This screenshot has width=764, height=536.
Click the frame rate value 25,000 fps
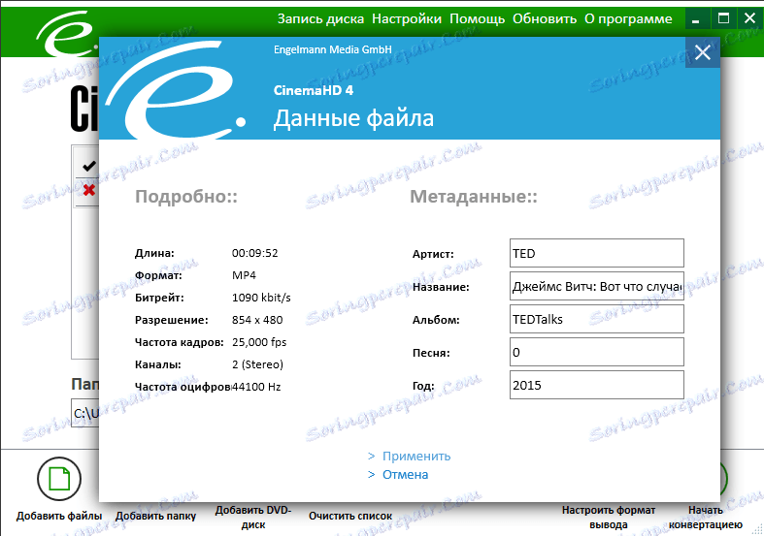pos(259,342)
